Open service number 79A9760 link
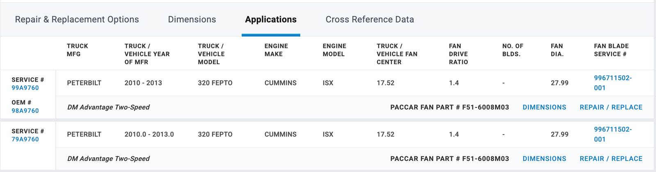Viewport: 656px width, 172px height. [x=25, y=139]
